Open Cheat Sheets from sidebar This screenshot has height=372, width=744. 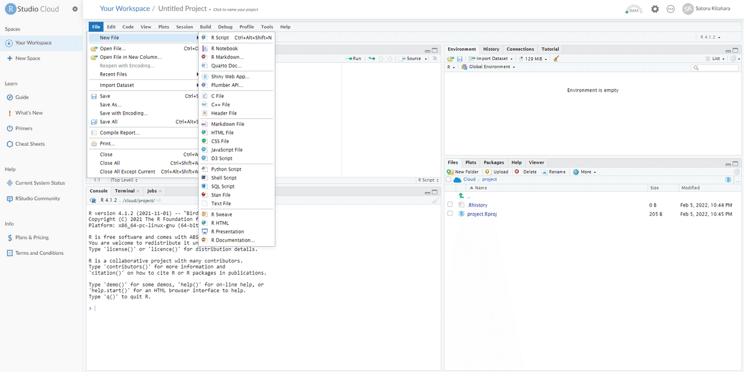pyautogui.click(x=30, y=144)
